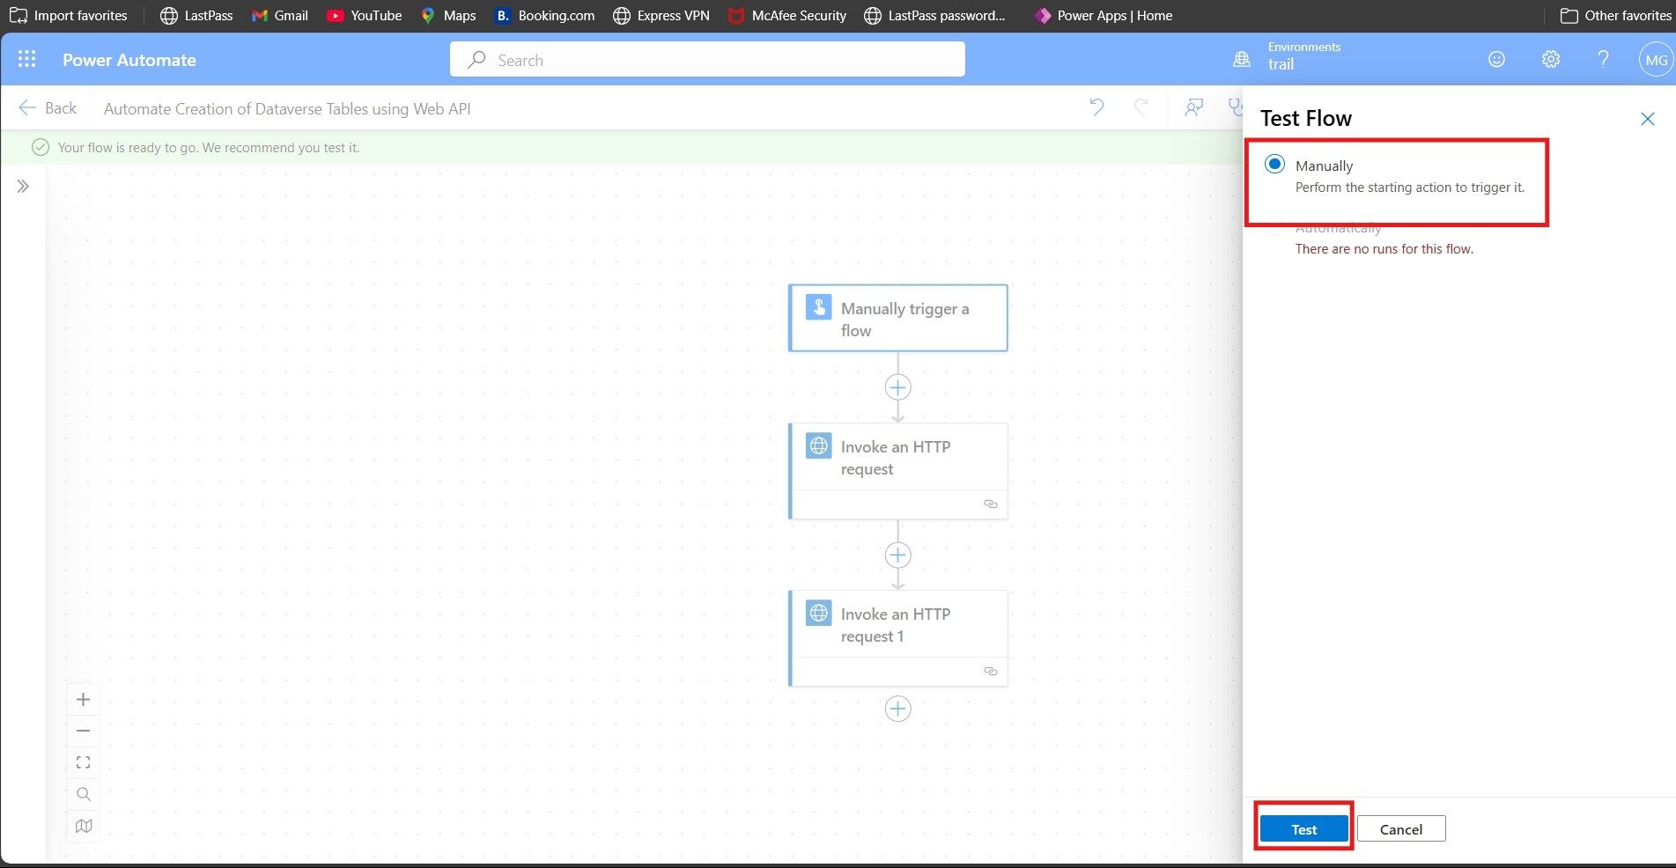
Task: Click the Cancel button
Action: coord(1400,828)
